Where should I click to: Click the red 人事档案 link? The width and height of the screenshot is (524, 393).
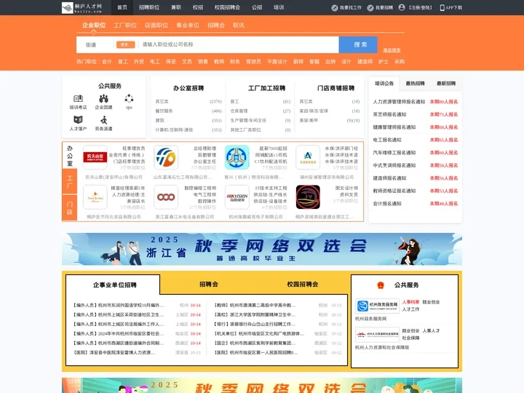410,302
